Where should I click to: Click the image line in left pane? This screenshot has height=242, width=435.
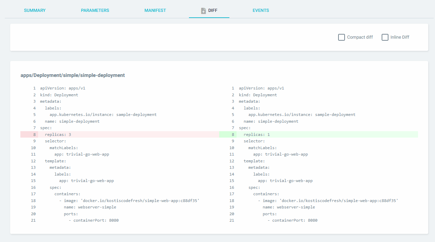click(129, 201)
